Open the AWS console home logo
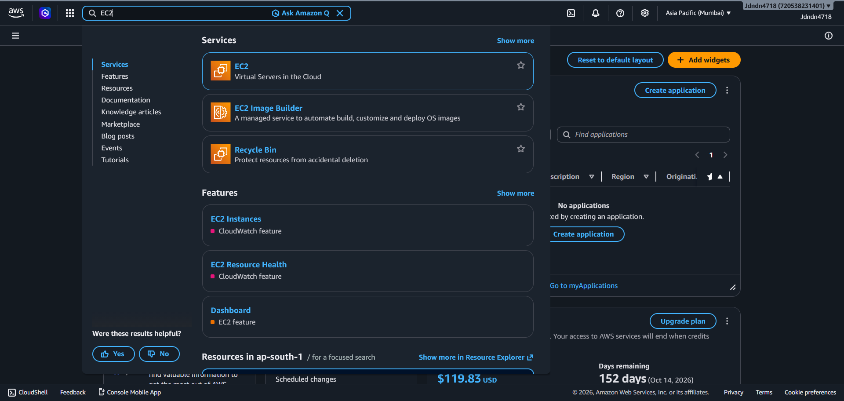This screenshot has height=401, width=844. [16, 13]
